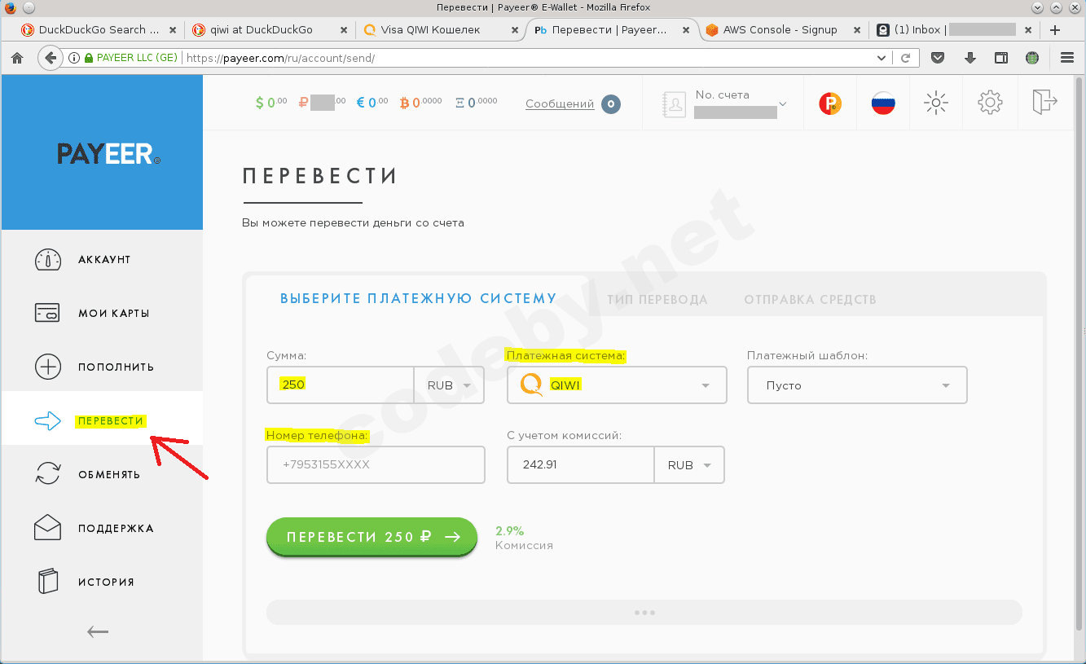Viewport: 1086px width, 664px height.
Task: Open Сообщений messages link
Action: 560,104
